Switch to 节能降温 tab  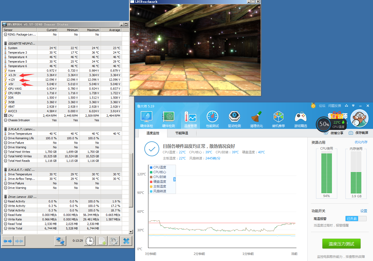coord(182,133)
